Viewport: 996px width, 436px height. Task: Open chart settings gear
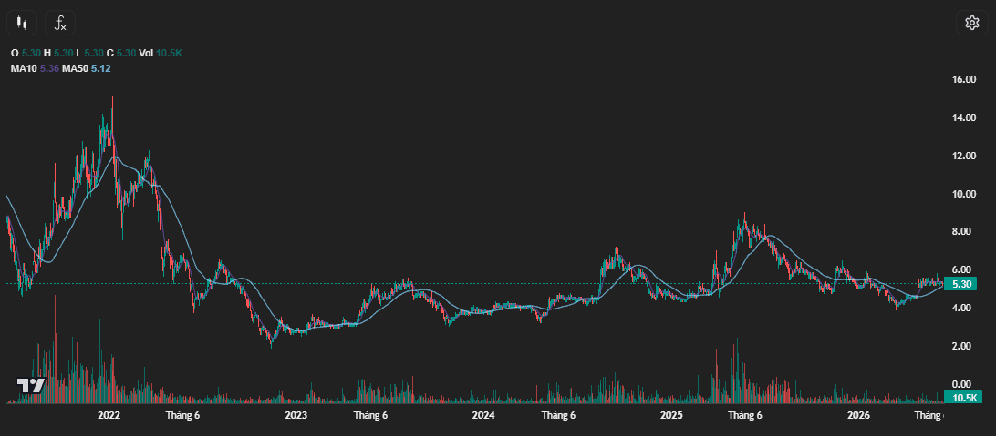[972, 23]
